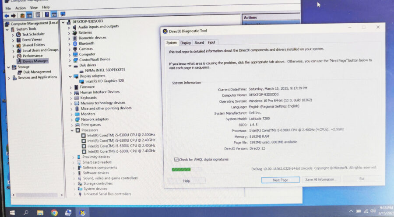Click the Forward arrow in Computer Management toolbar

(x=13, y=16)
